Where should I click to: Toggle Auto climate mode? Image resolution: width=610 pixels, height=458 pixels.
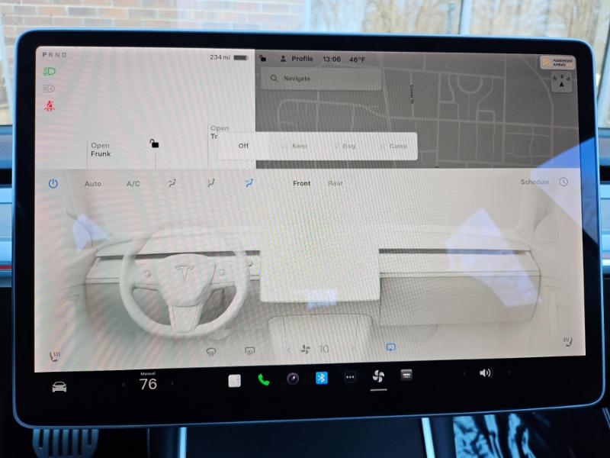92,184
